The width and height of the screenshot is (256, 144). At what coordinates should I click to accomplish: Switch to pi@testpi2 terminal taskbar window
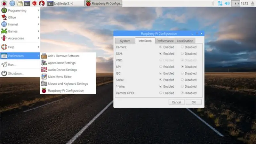[x=66, y=4]
